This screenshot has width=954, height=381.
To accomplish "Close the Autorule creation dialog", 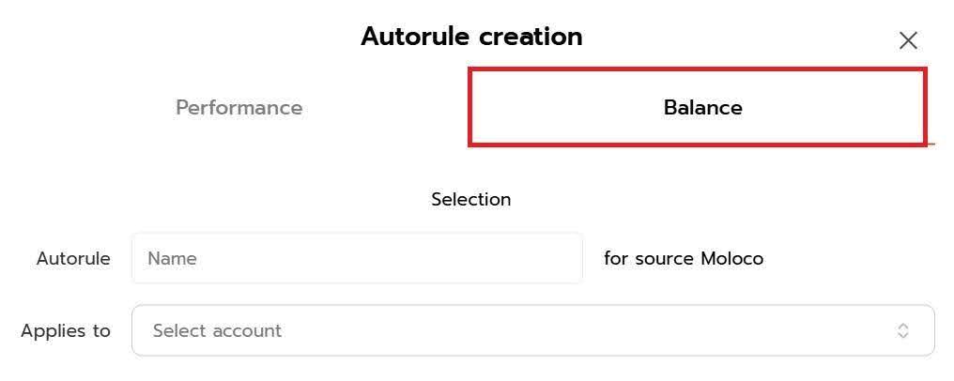I will tap(907, 40).
